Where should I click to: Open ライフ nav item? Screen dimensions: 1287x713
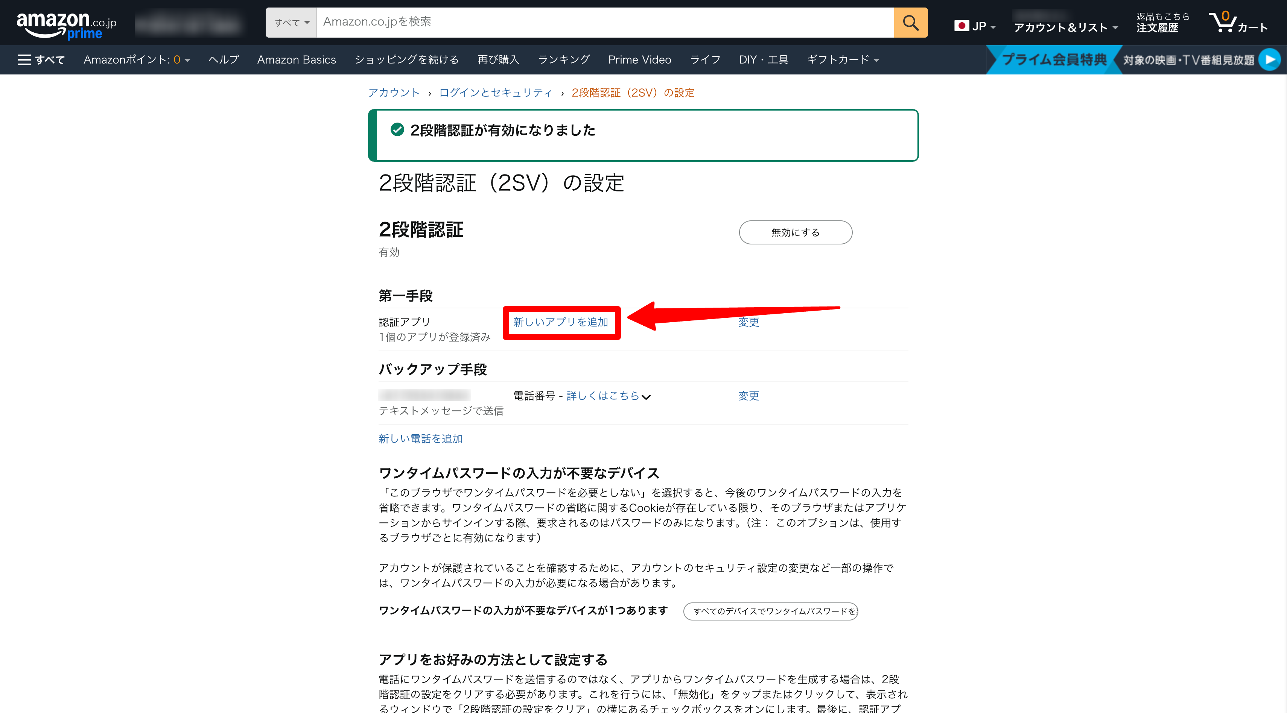tap(705, 60)
